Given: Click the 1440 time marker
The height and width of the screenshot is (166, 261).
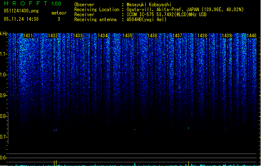Looking at the screenshot, I should tap(252, 36).
